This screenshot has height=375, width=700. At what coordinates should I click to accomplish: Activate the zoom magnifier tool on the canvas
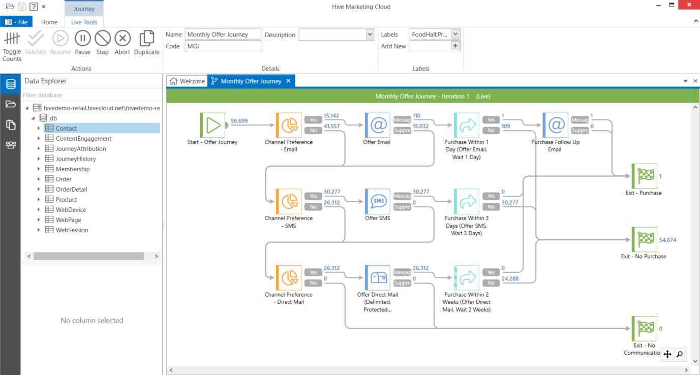click(x=679, y=354)
